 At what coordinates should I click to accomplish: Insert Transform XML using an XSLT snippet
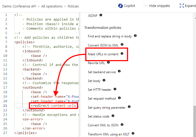109,134
